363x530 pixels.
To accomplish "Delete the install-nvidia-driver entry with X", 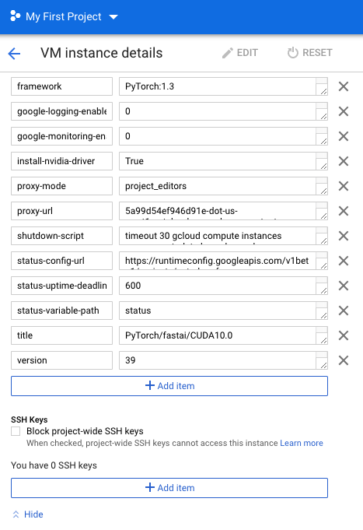I will [344, 161].
